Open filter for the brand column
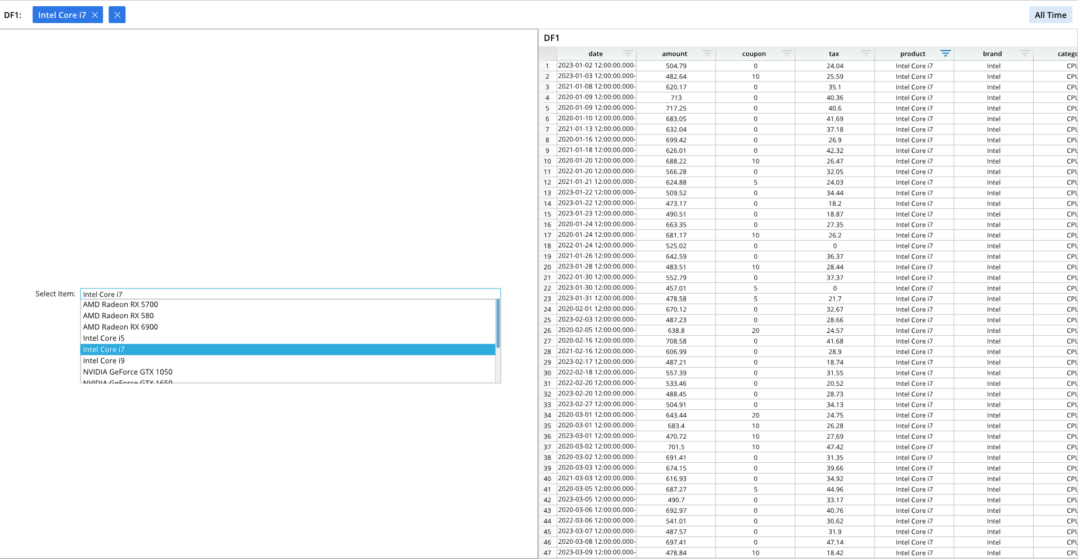This screenshot has height=559, width=1078. click(1025, 53)
